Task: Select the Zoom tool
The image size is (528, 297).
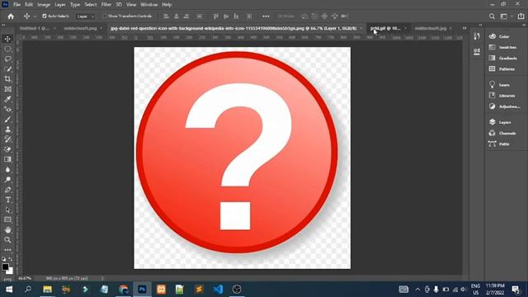Action: click(7, 240)
